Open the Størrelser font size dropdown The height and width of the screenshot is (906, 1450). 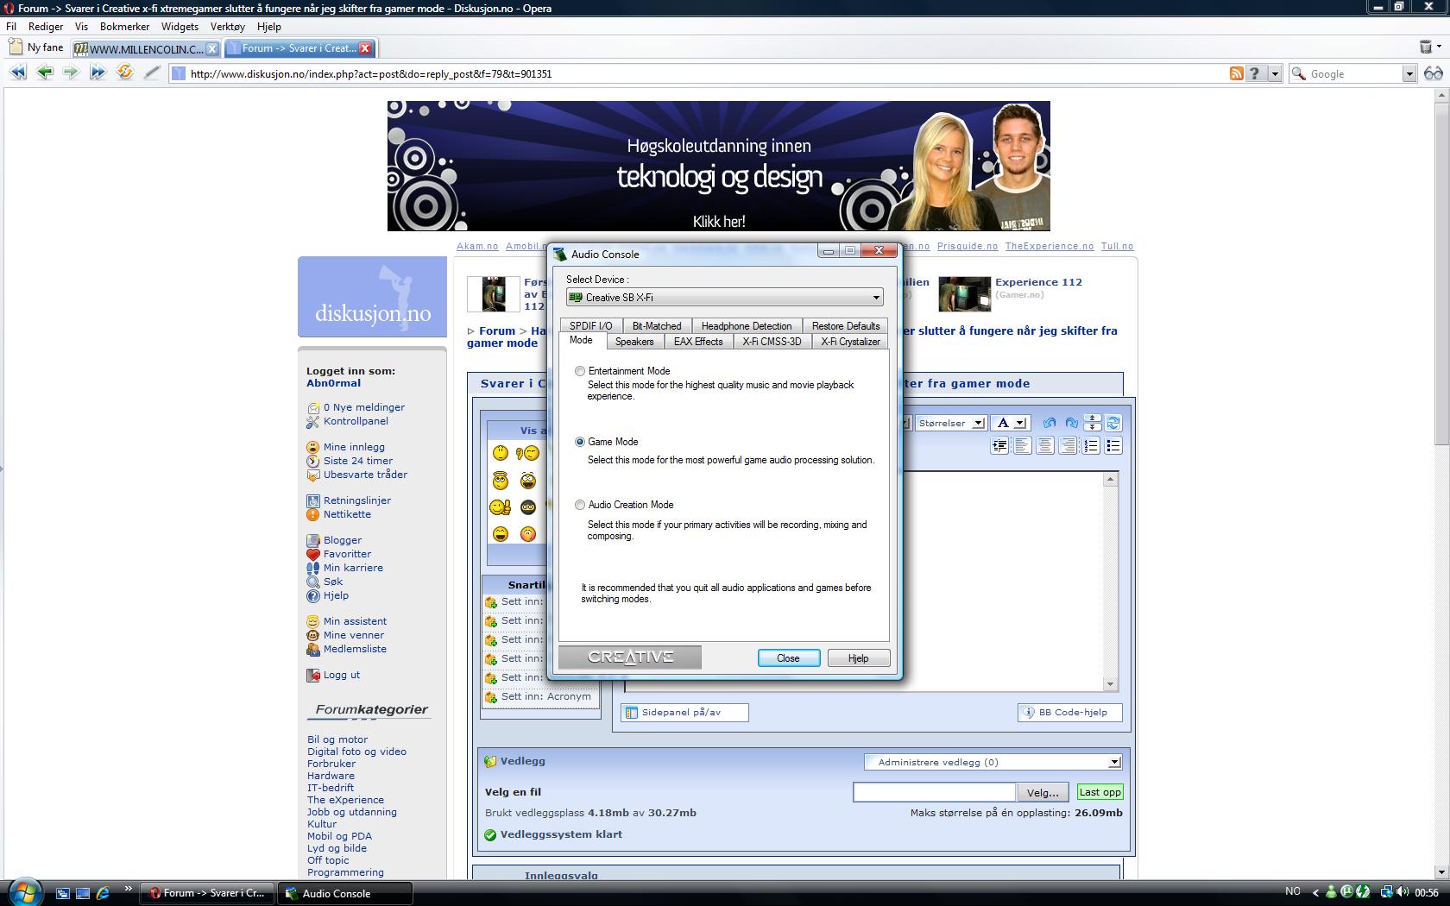[x=949, y=423]
